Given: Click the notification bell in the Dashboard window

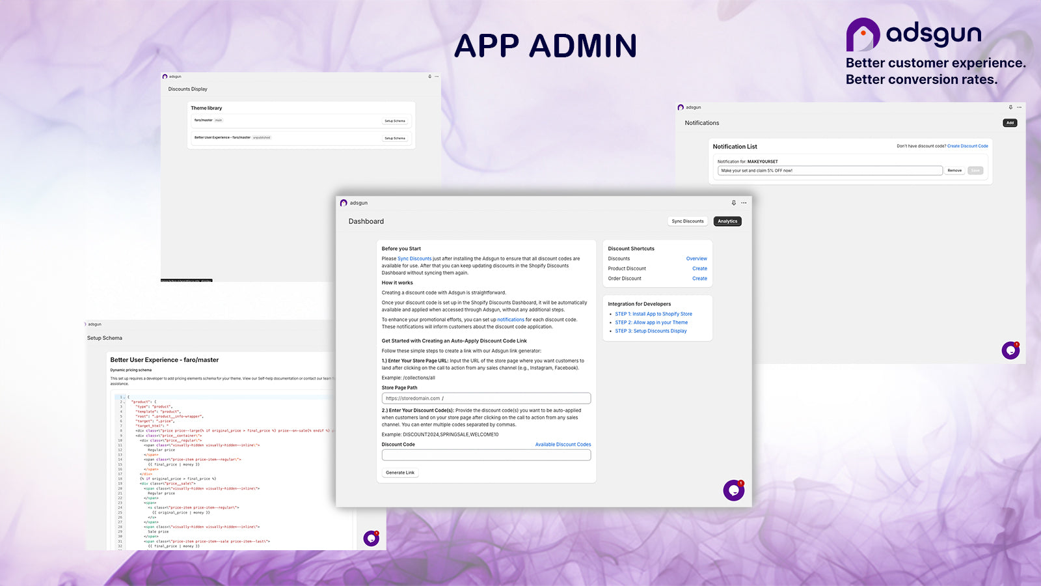Looking at the screenshot, I should click(x=733, y=202).
